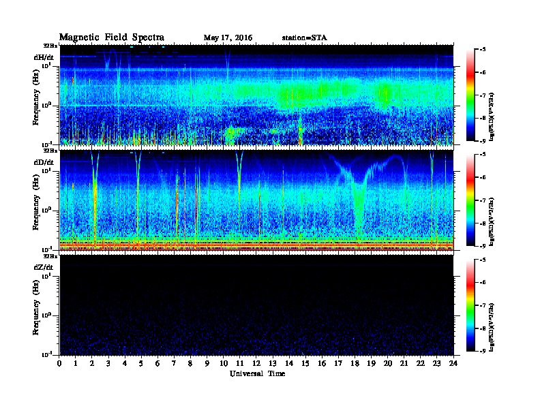This screenshot has height=417, width=540.
Task: Click the -9 tick on dH/dt color scale
Action: [483, 141]
